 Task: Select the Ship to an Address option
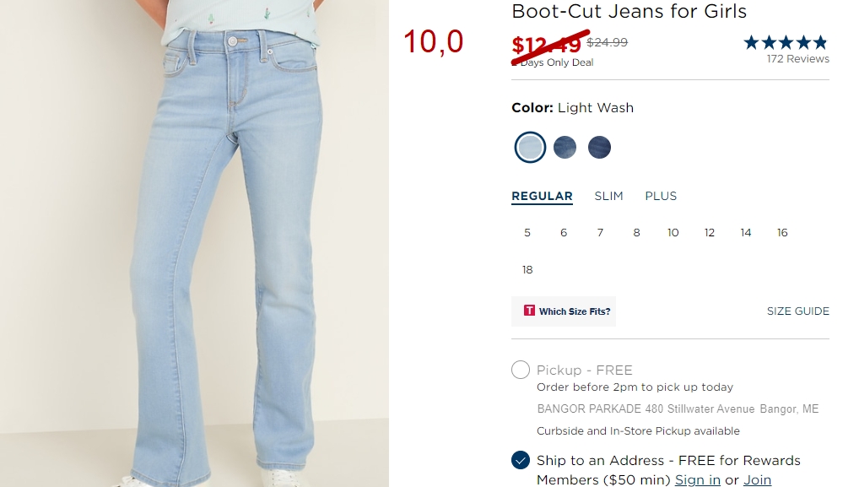pos(521,460)
